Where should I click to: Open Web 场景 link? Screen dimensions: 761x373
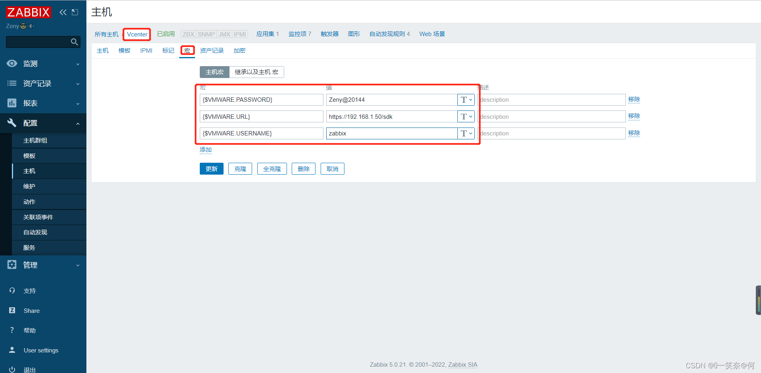(x=432, y=34)
